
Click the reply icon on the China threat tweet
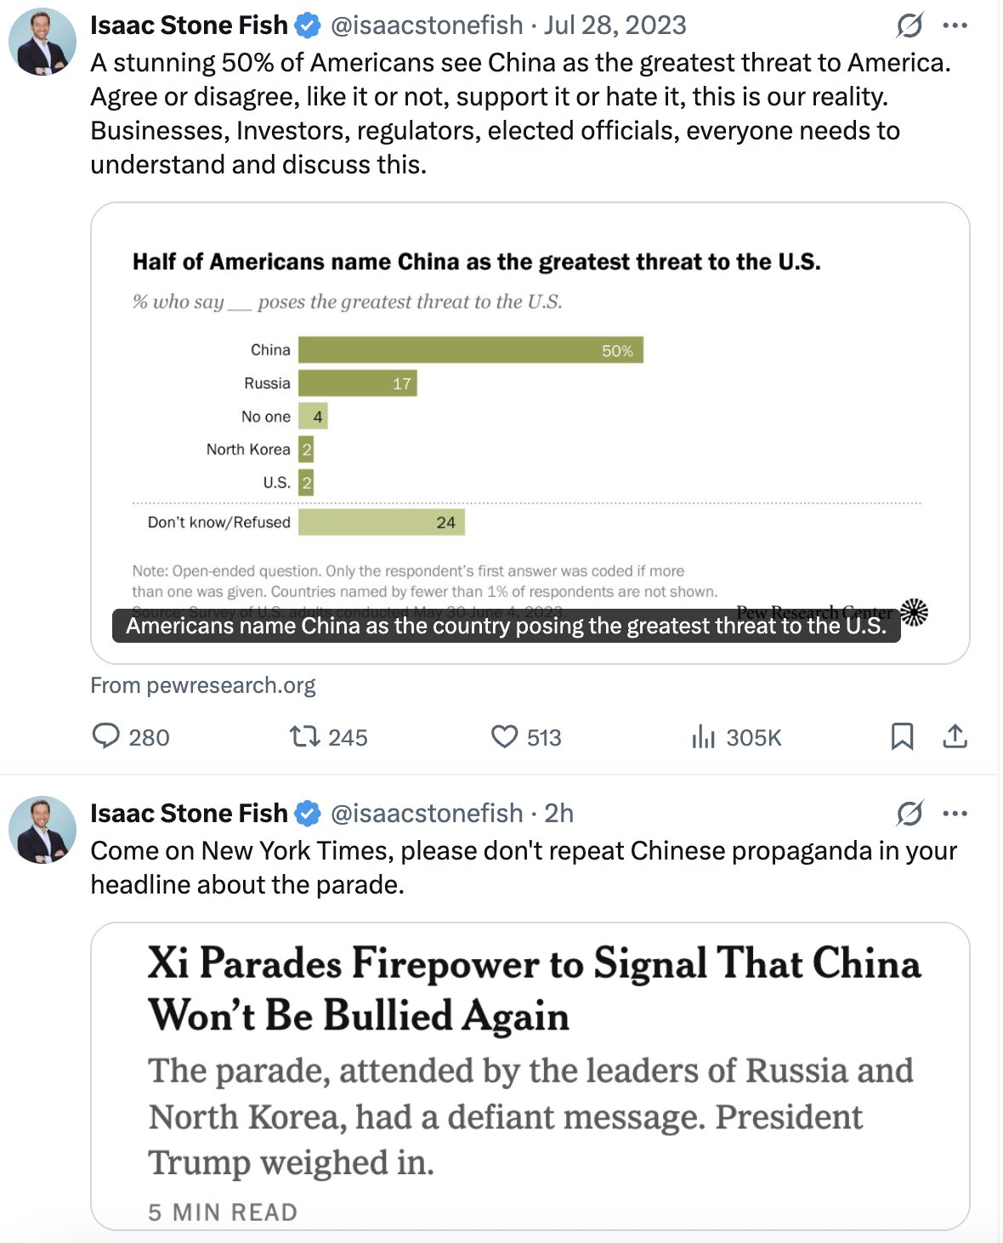click(106, 736)
